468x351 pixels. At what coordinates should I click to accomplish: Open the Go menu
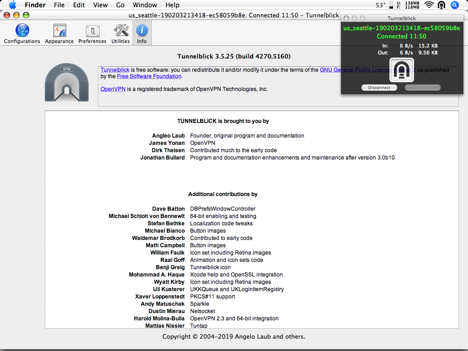click(120, 5)
